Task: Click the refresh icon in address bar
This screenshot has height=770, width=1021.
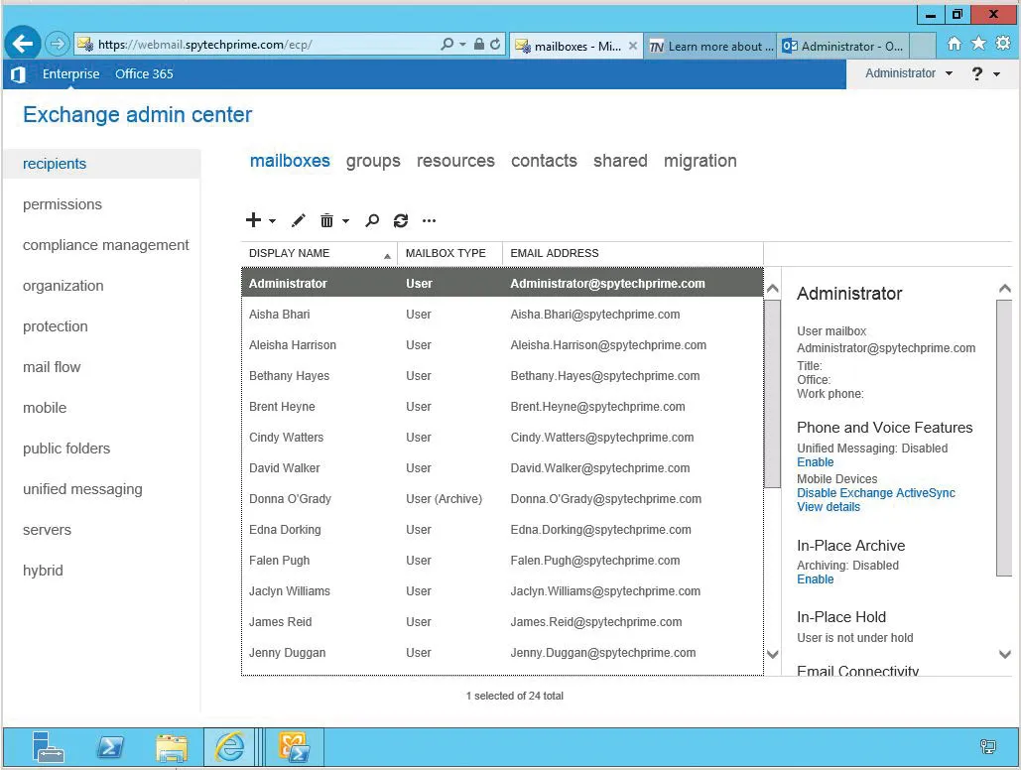Action: tap(495, 45)
